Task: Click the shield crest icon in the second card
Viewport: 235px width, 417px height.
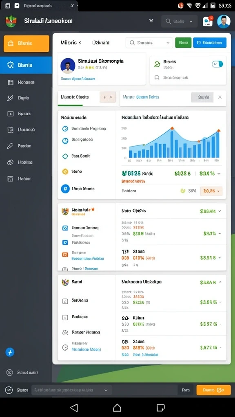Action: coord(65,211)
